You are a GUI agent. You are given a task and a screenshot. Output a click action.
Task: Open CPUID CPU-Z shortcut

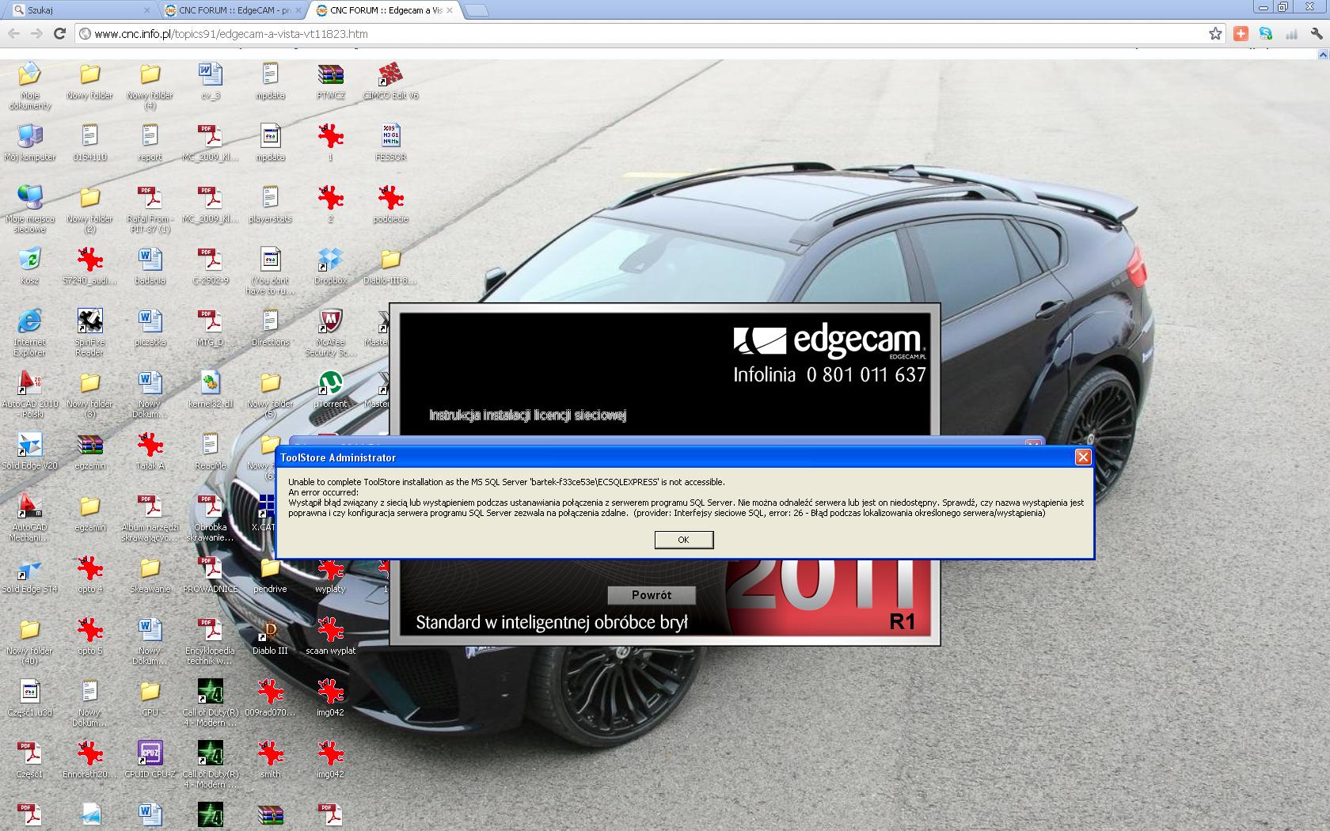(150, 761)
